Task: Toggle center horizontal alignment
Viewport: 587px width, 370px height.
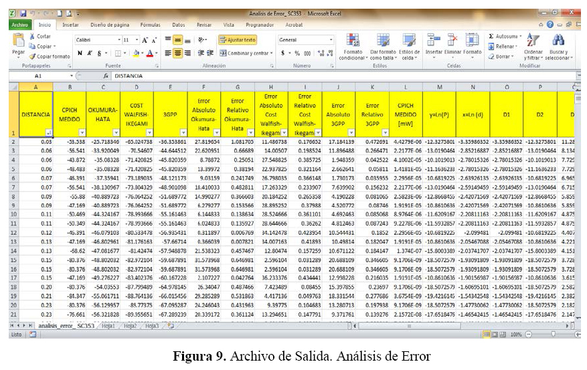Action: [179, 53]
